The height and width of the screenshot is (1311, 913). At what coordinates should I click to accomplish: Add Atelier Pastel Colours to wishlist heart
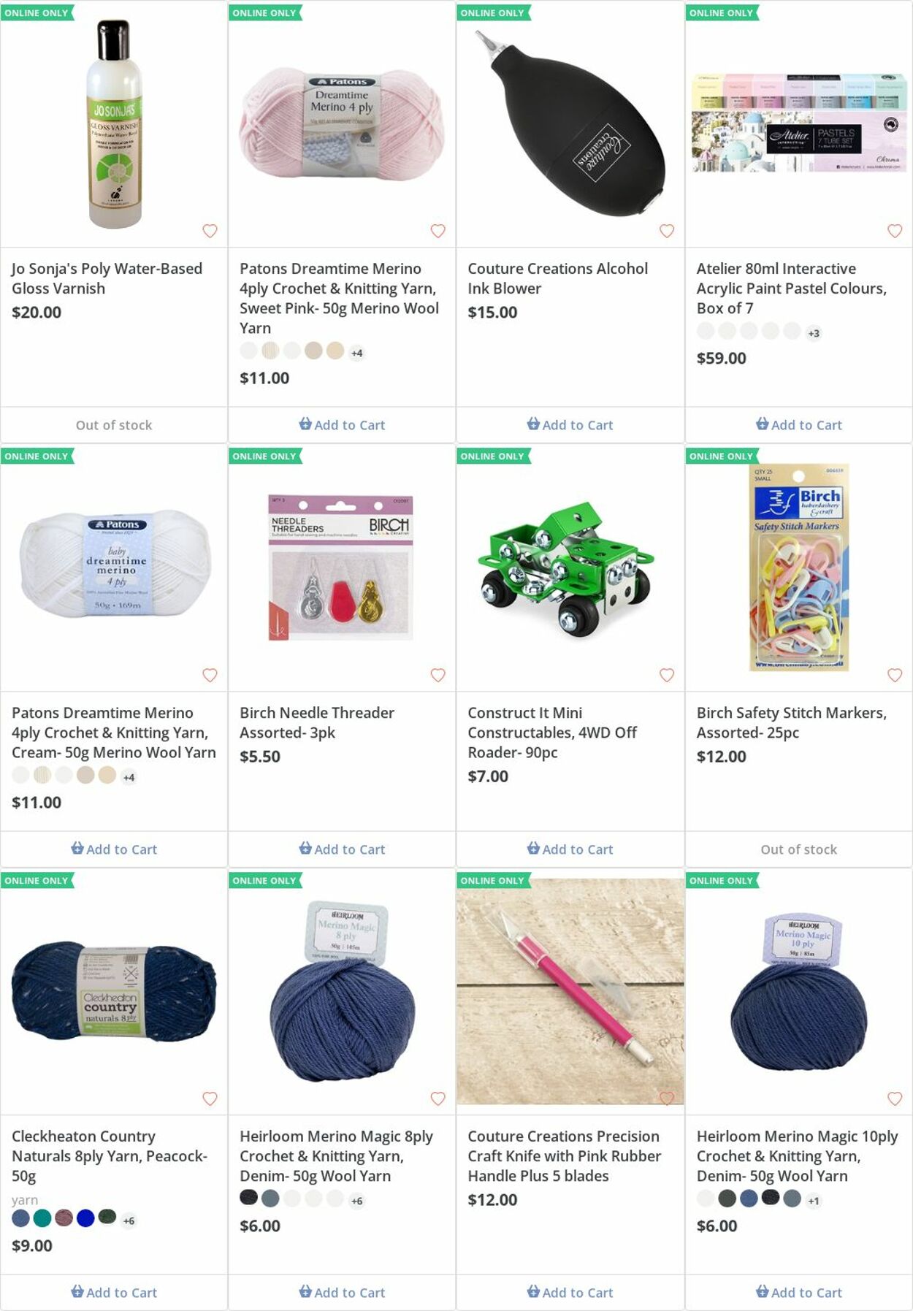894,231
